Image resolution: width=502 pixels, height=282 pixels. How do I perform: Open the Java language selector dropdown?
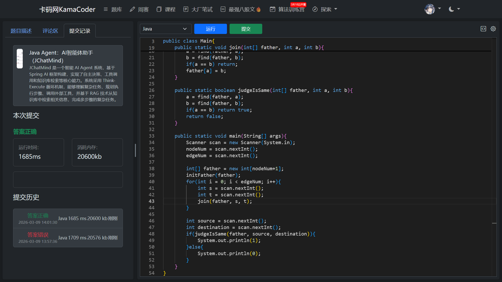coord(166,29)
